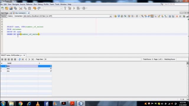Image resolution: width=189 pixels, height=106 pixels.
Task: Click the Find Next Occurrence icon
Action: coord(149,16)
